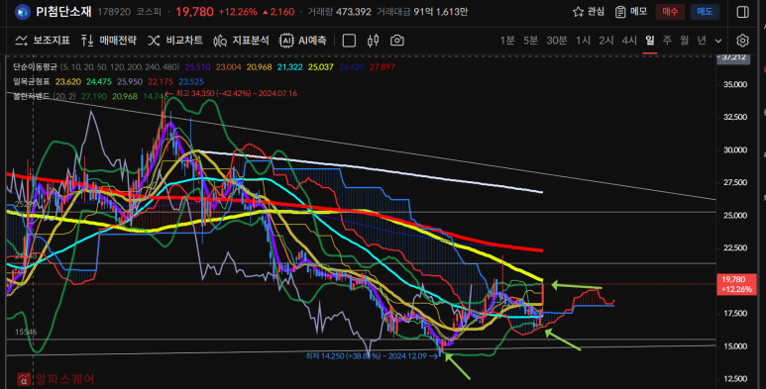Click the 단순이동평균 indicator label

coord(35,67)
